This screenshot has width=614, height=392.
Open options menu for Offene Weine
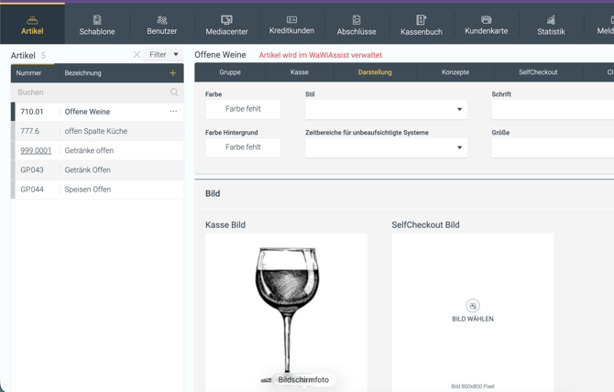pyautogui.click(x=173, y=112)
